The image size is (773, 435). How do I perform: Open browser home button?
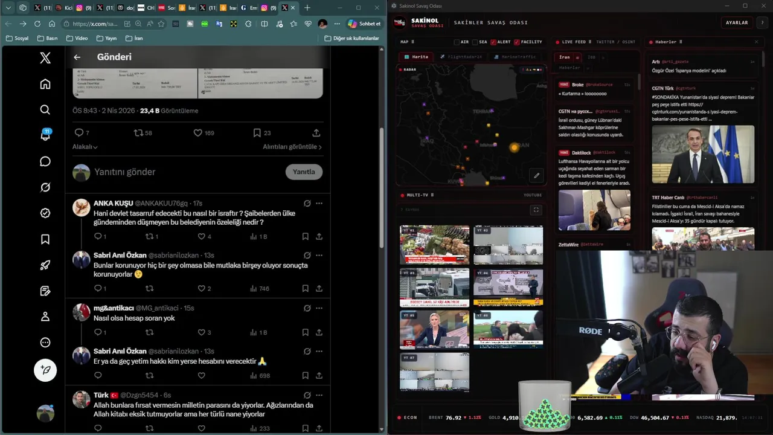point(52,24)
